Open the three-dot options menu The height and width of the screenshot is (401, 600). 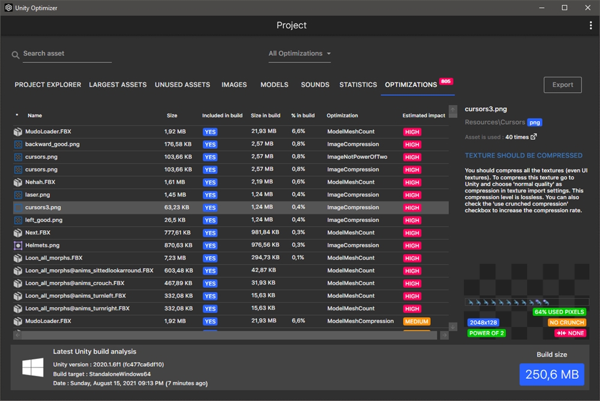[x=590, y=25]
